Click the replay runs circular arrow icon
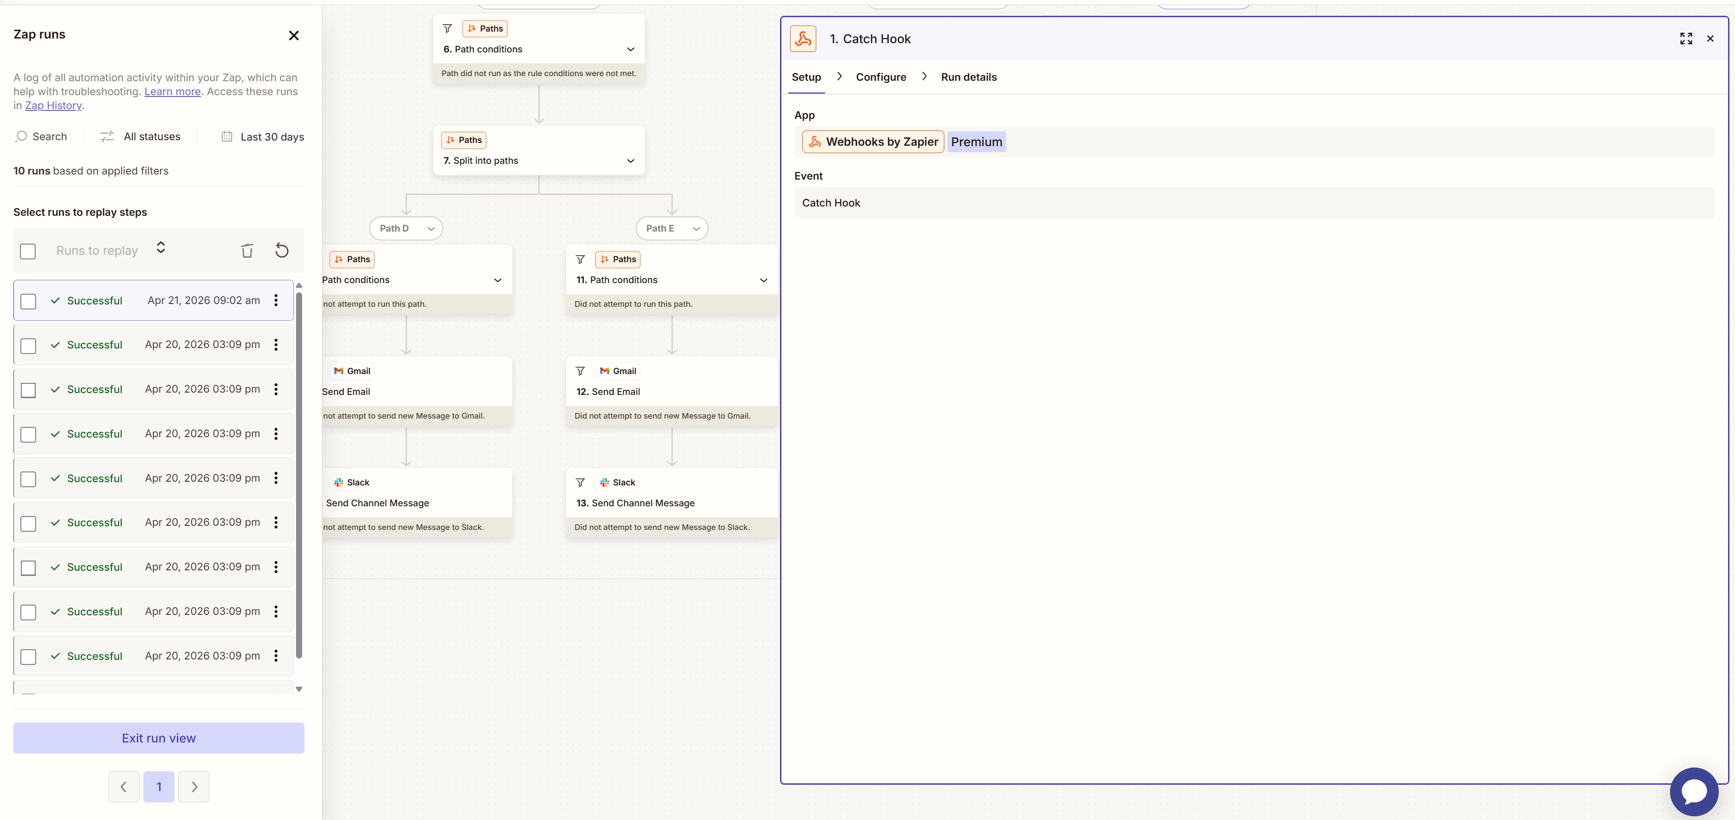The width and height of the screenshot is (1735, 820). pos(282,251)
